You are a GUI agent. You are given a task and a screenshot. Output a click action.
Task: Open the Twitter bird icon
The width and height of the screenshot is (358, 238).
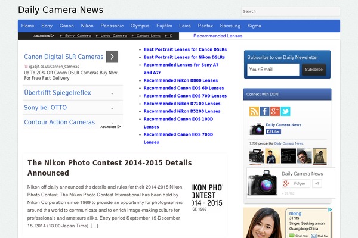point(285,111)
